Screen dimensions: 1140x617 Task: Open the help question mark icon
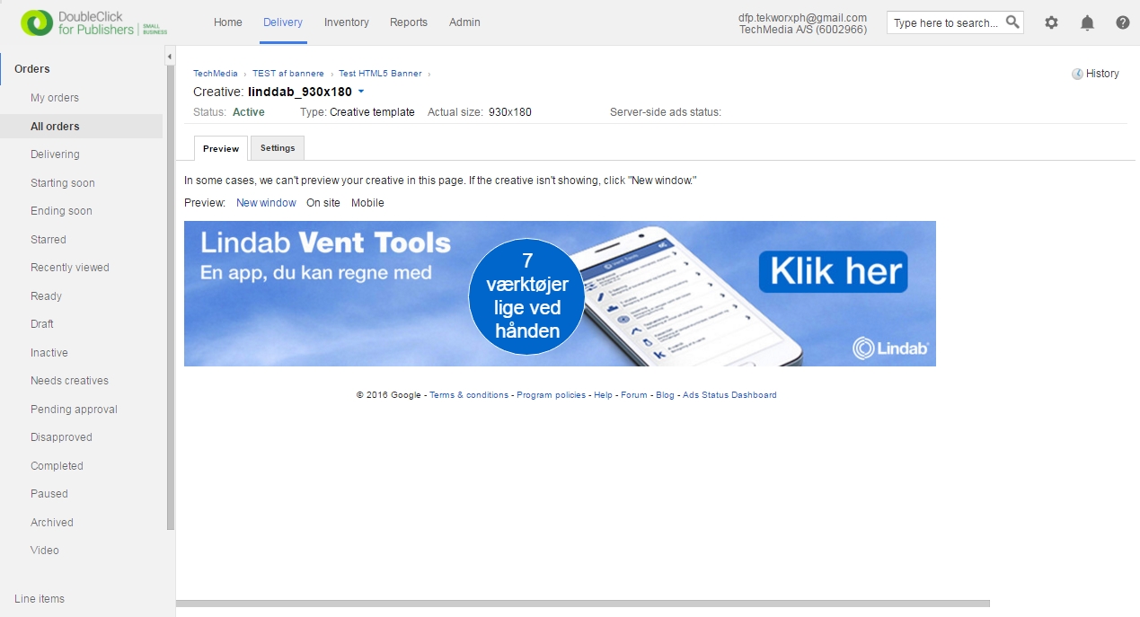pos(1123,22)
